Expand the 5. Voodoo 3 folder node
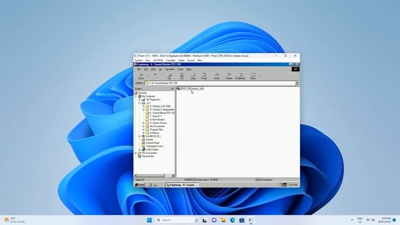 144,110
